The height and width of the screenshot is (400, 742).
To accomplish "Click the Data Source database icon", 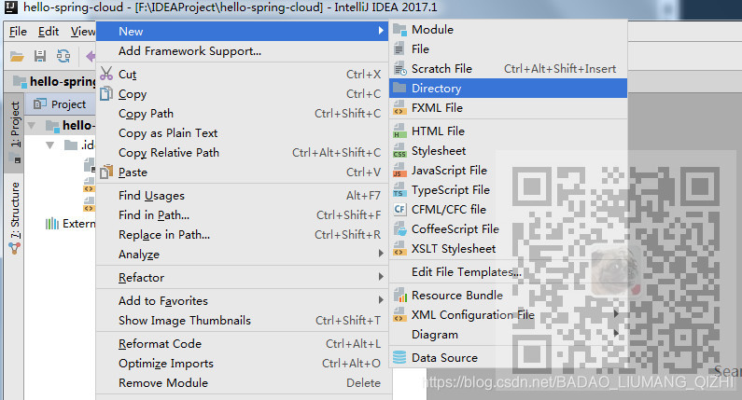I will (399, 357).
